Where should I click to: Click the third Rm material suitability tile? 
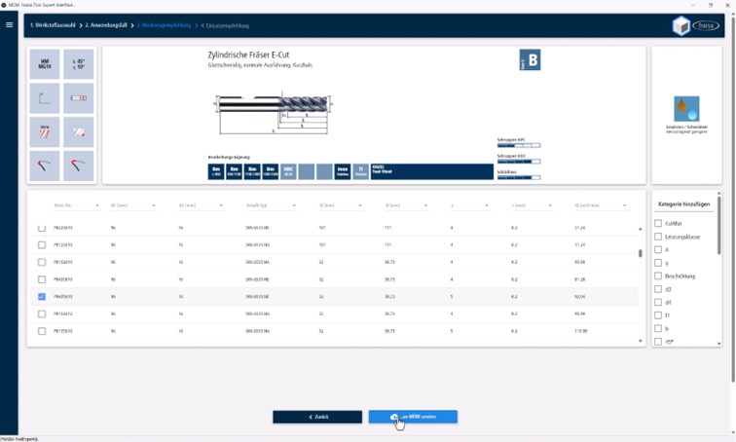pyautogui.click(x=252, y=171)
